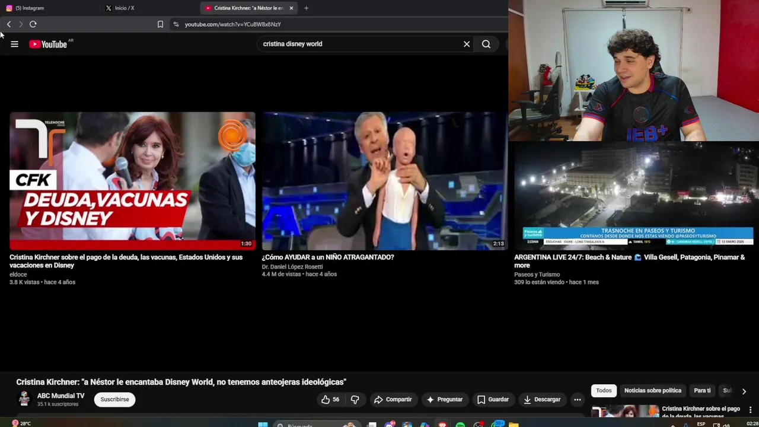Open ESP language indicator in tray
The height and width of the screenshot is (427, 759).
pyautogui.click(x=701, y=424)
